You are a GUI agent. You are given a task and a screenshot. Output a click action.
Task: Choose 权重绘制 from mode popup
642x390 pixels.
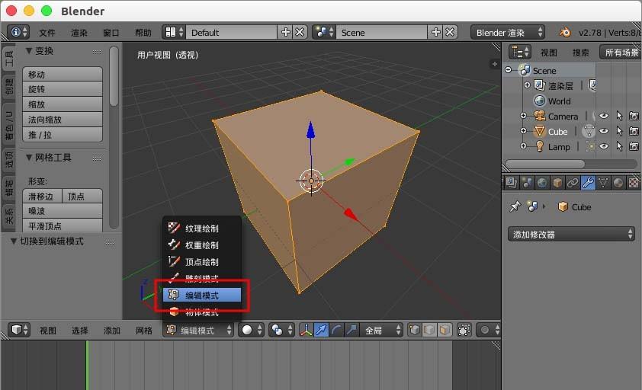(x=202, y=245)
